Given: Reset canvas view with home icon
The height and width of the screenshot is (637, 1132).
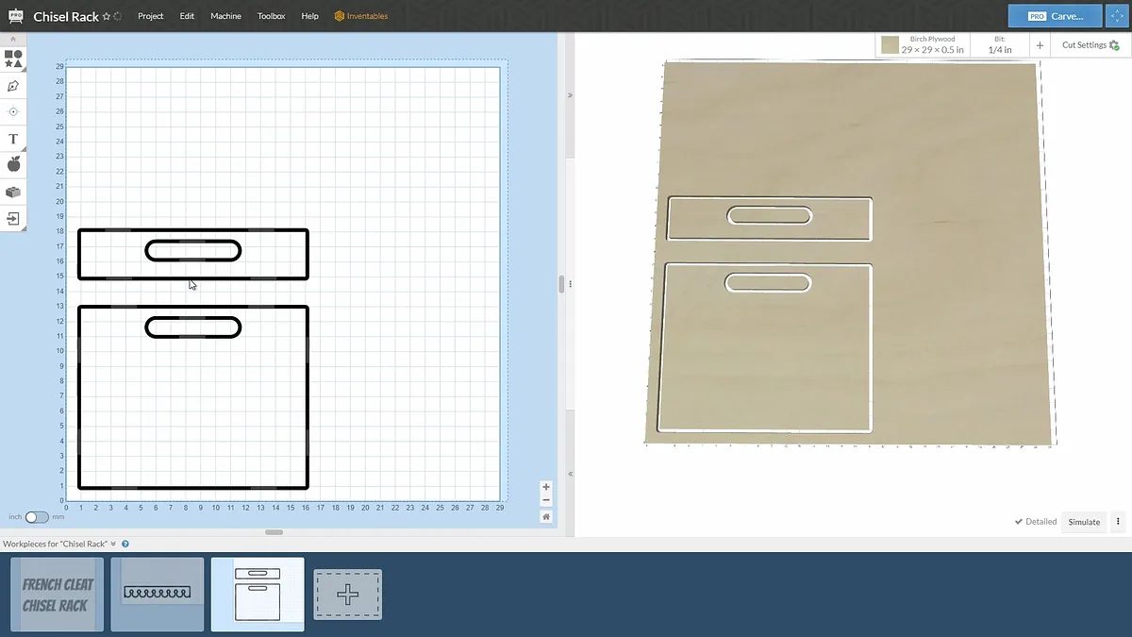Looking at the screenshot, I should tap(546, 516).
